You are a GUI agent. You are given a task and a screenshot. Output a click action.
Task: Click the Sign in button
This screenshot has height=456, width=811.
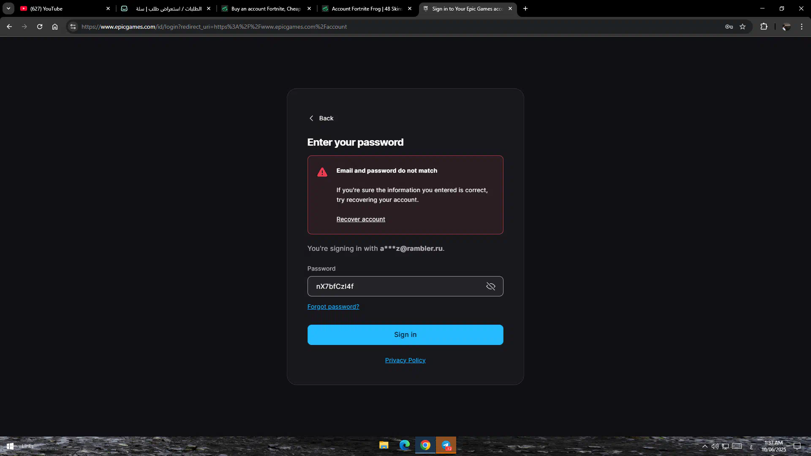(x=405, y=334)
